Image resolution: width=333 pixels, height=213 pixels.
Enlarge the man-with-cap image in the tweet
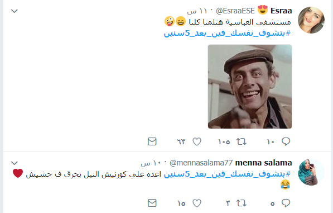[x=250, y=87]
